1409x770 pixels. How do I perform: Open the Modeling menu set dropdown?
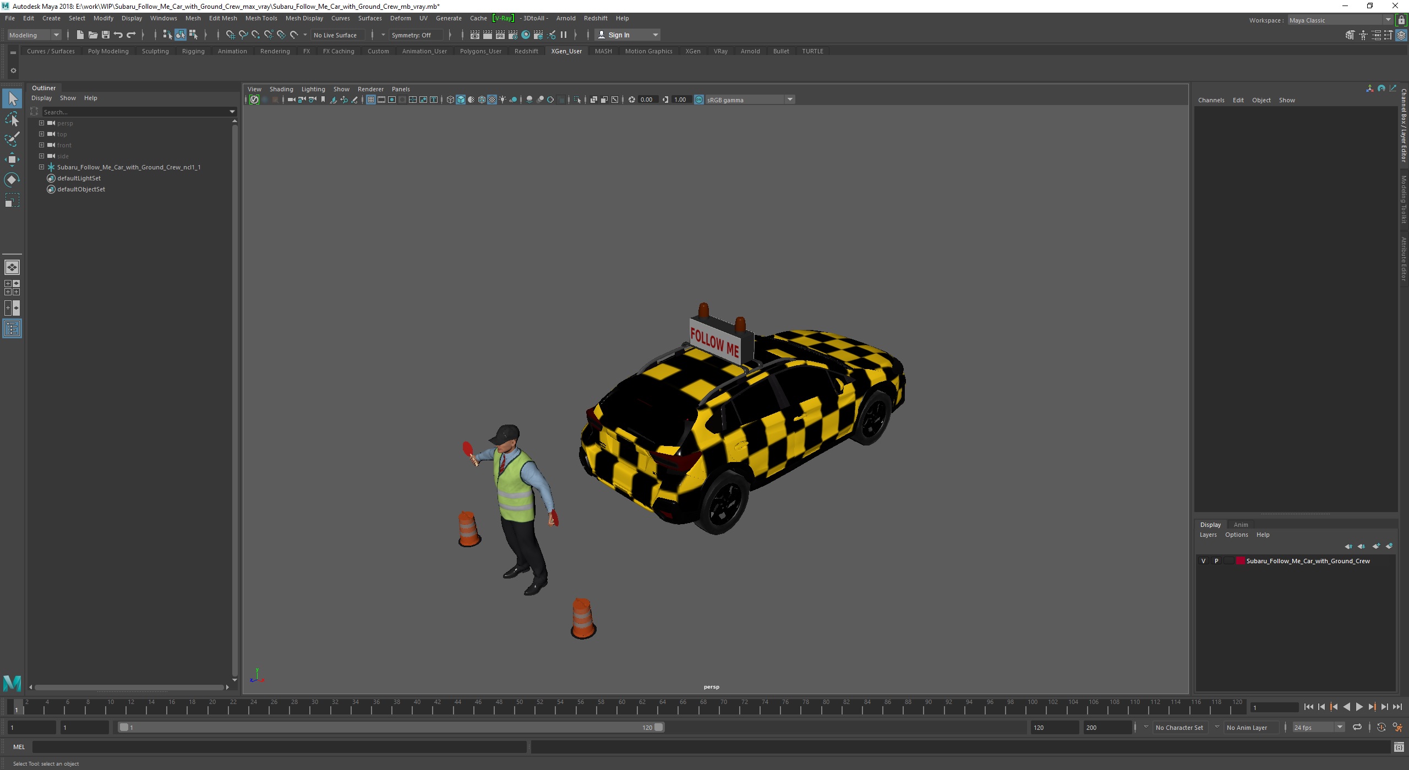coord(34,35)
